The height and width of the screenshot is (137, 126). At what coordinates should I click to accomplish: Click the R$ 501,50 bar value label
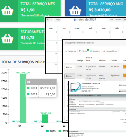click(x=45, y=113)
